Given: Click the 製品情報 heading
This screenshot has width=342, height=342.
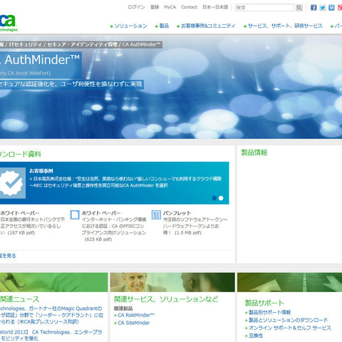Looking at the screenshot, I should pos(254,152).
